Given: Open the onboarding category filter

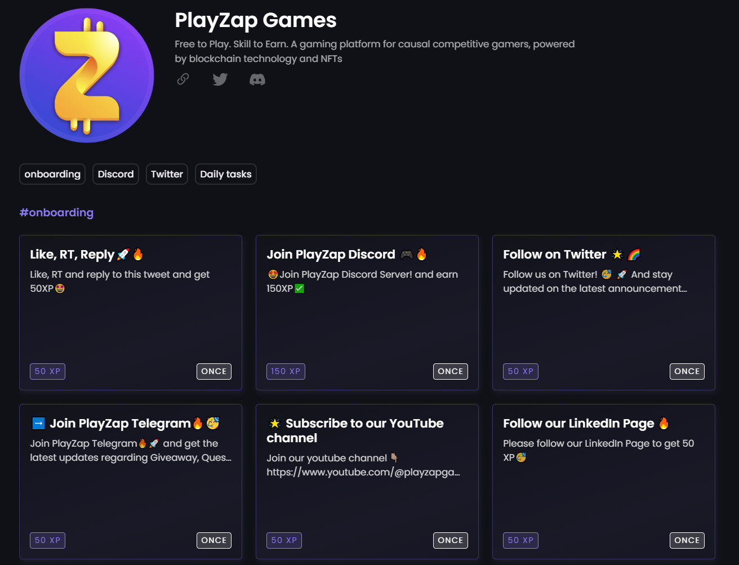Looking at the screenshot, I should tap(52, 174).
